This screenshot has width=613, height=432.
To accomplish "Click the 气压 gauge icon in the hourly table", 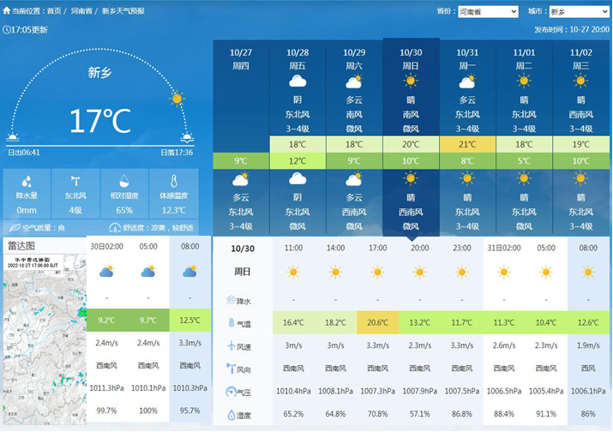I will click(231, 392).
